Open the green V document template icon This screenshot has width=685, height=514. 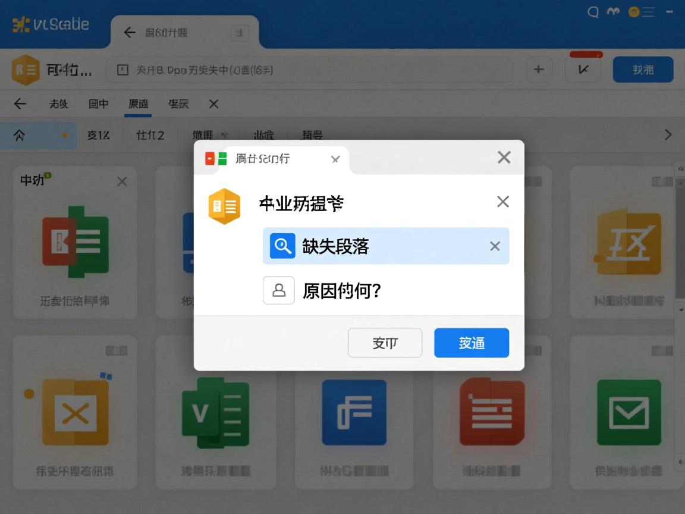pos(215,410)
